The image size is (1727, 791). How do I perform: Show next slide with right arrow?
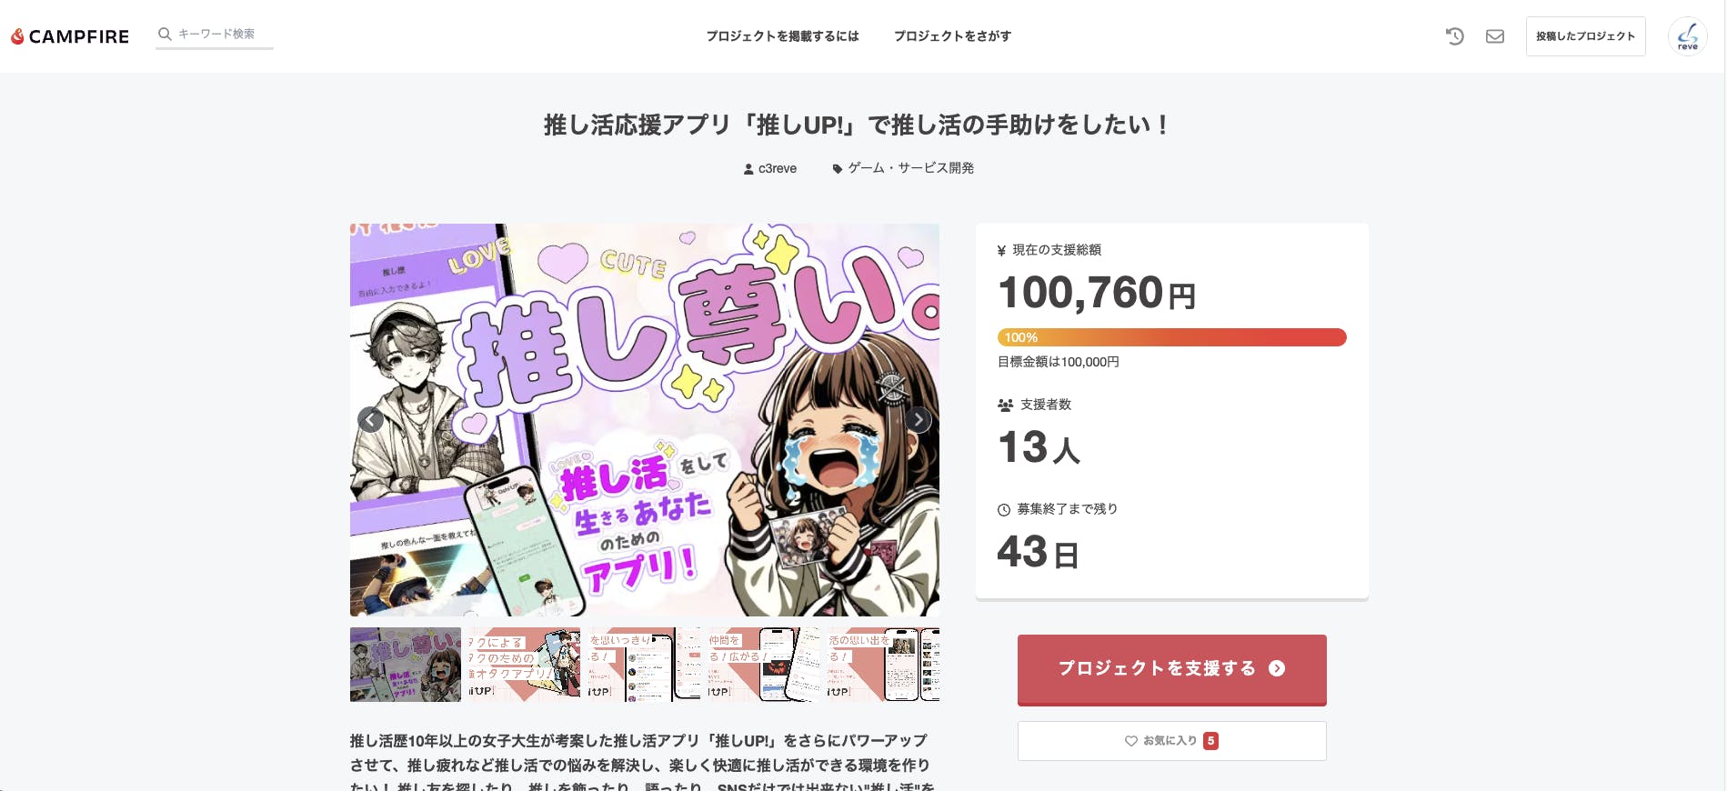pyautogui.click(x=919, y=419)
